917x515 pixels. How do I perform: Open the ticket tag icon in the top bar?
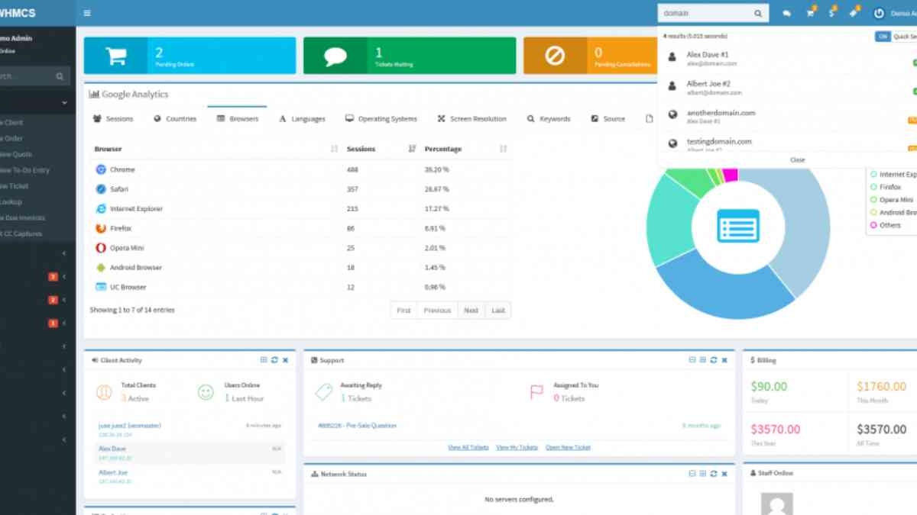pos(854,14)
